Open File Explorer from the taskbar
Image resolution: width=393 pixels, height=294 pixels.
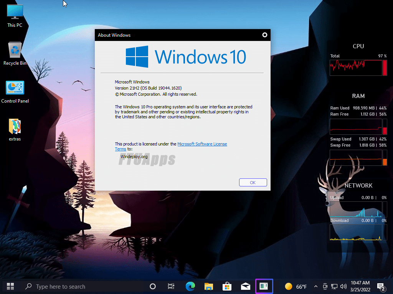click(x=208, y=286)
